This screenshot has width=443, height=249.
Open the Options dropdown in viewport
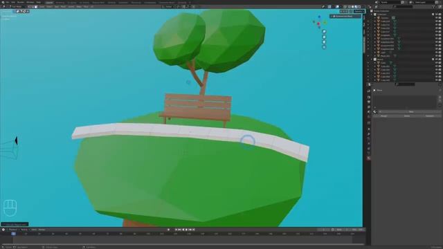point(359,11)
